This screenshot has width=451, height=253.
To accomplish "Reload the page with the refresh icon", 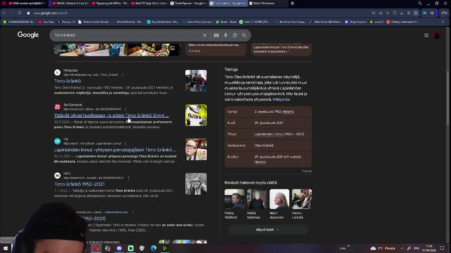I will coord(19,13).
